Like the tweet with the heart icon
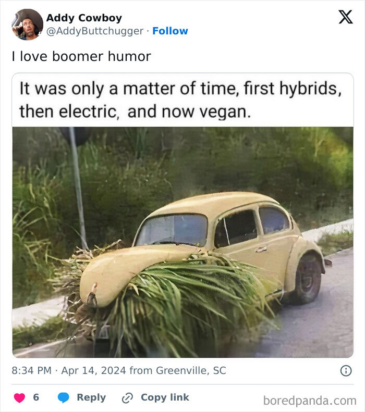Image resolution: width=365 pixels, height=412 pixels. (19, 397)
